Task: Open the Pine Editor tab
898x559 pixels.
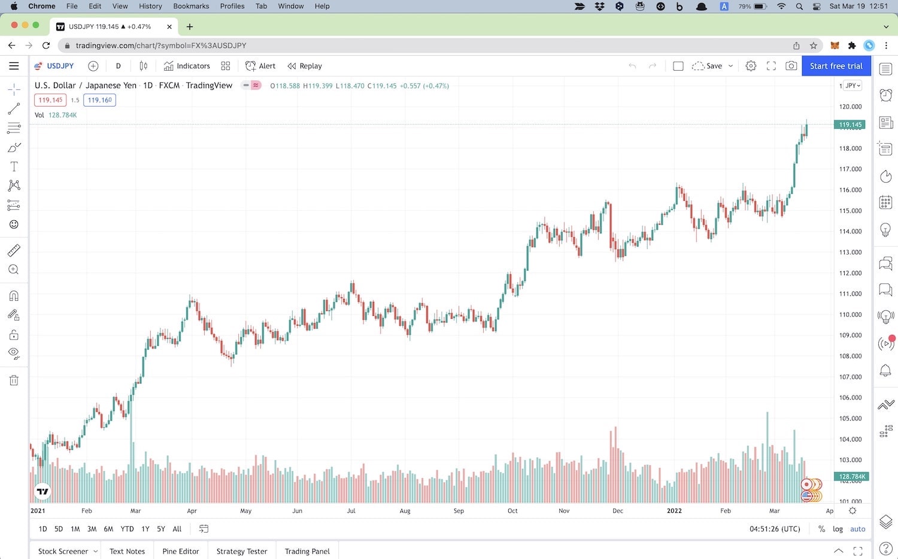Action: (181, 551)
